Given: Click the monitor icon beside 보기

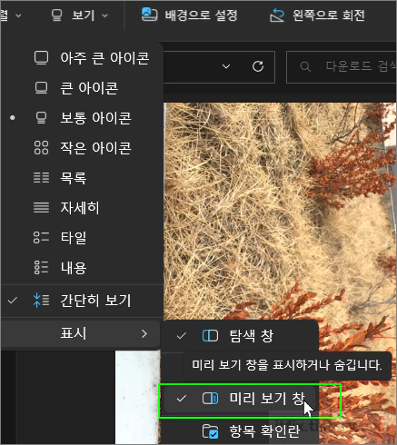Looking at the screenshot, I should click(56, 15).
